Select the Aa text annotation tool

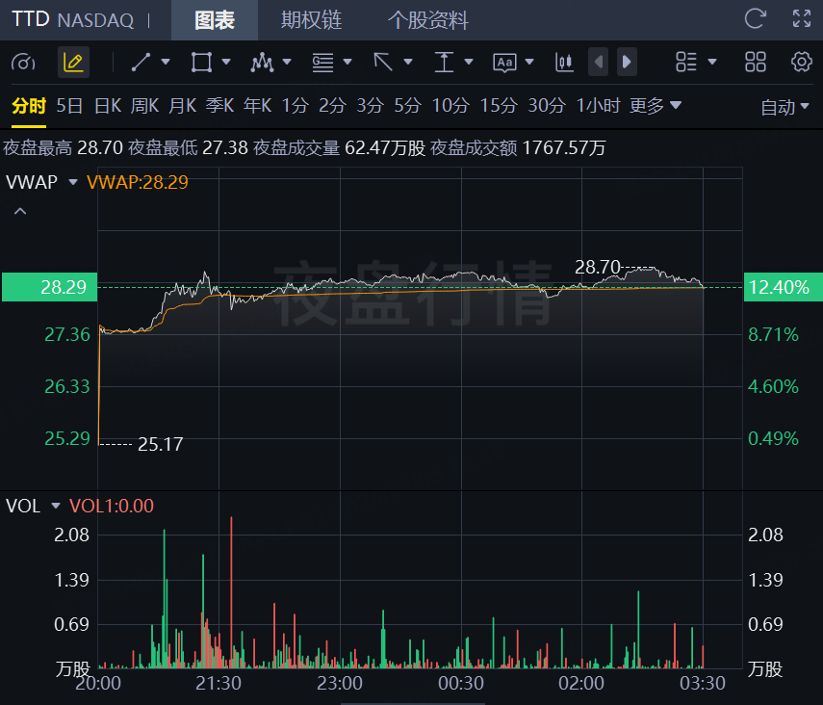pos(505,63)
